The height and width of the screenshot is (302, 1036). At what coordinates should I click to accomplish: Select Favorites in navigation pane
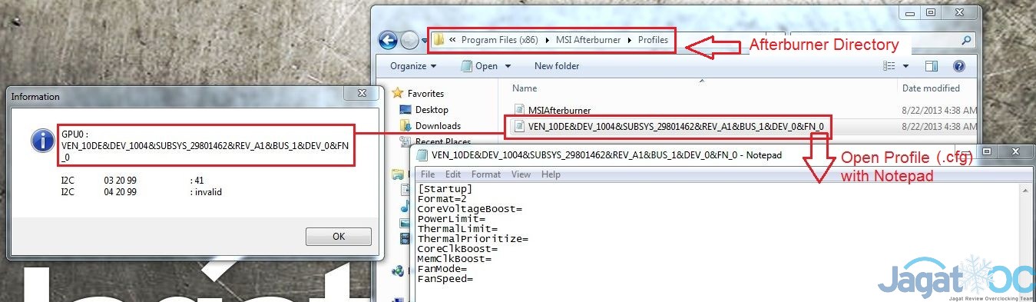point(425,94)
